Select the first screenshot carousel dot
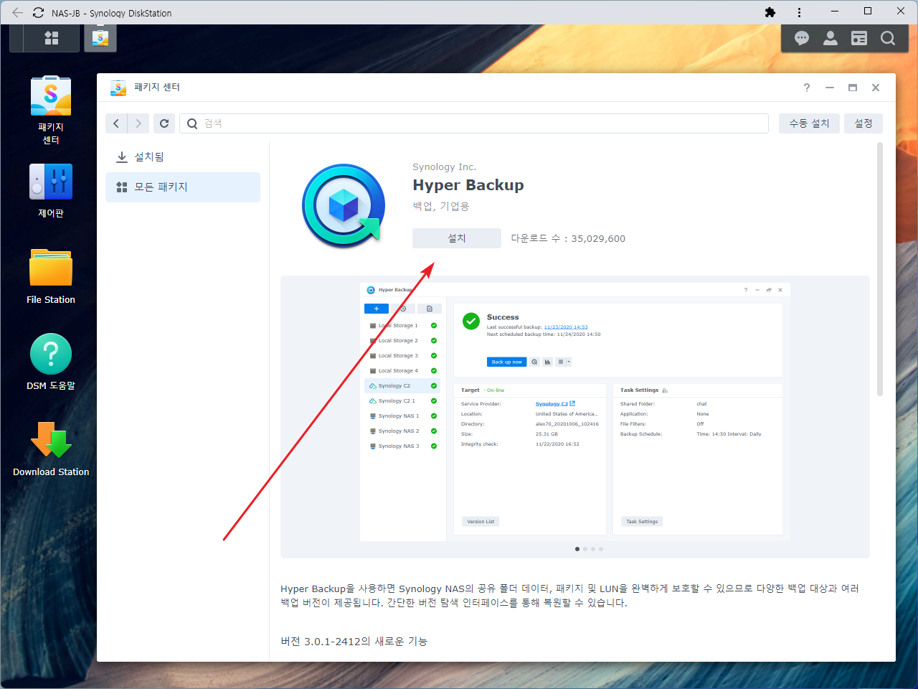 click(577, 549)
